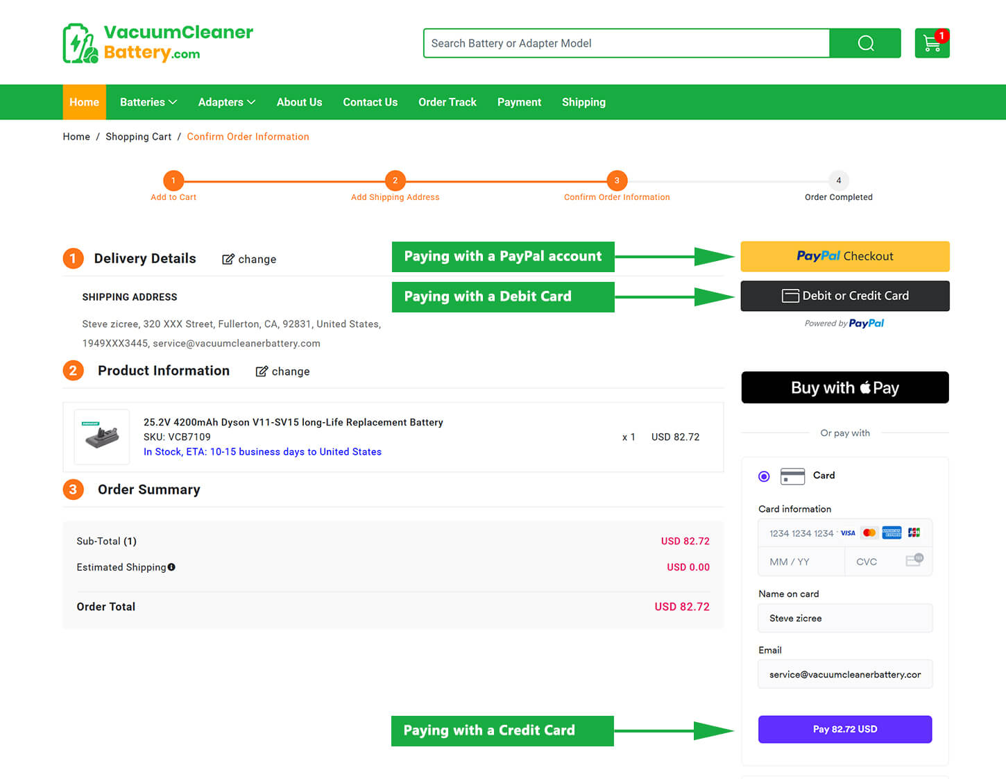This screenshot has width=1006, height=779.
Task: Focus the card number input field
Action: 801,533
